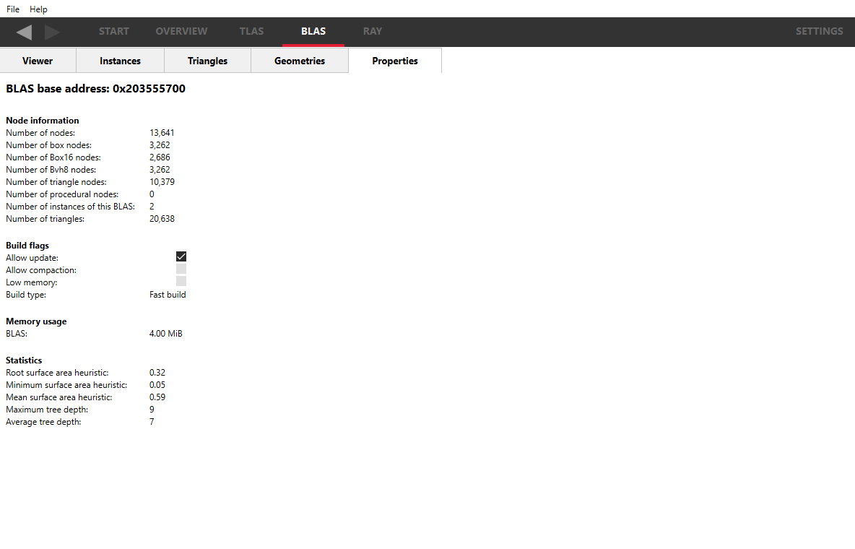Open the RAY pane
Screen dimensions: 855x549
tap(373, 31)
